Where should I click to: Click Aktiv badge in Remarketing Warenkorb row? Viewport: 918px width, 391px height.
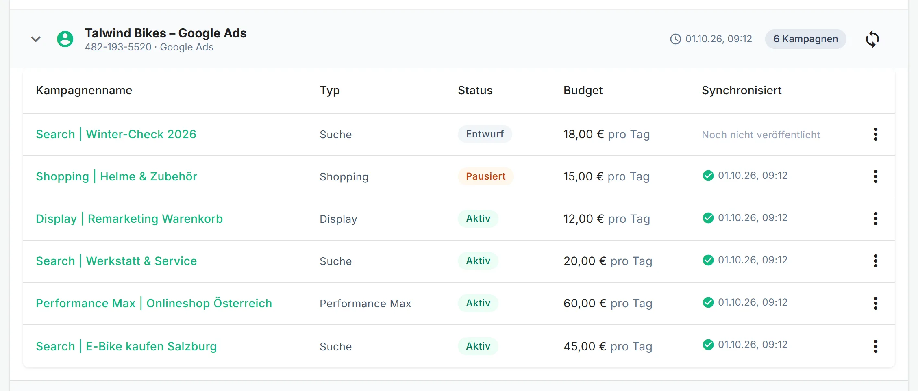tap(478, 219)
